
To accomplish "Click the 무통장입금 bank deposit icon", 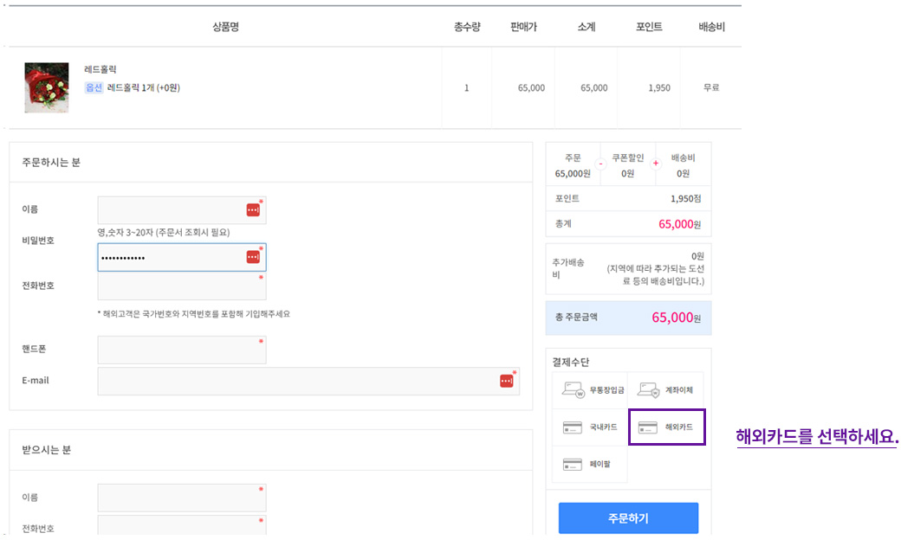I will pos(574,390).
